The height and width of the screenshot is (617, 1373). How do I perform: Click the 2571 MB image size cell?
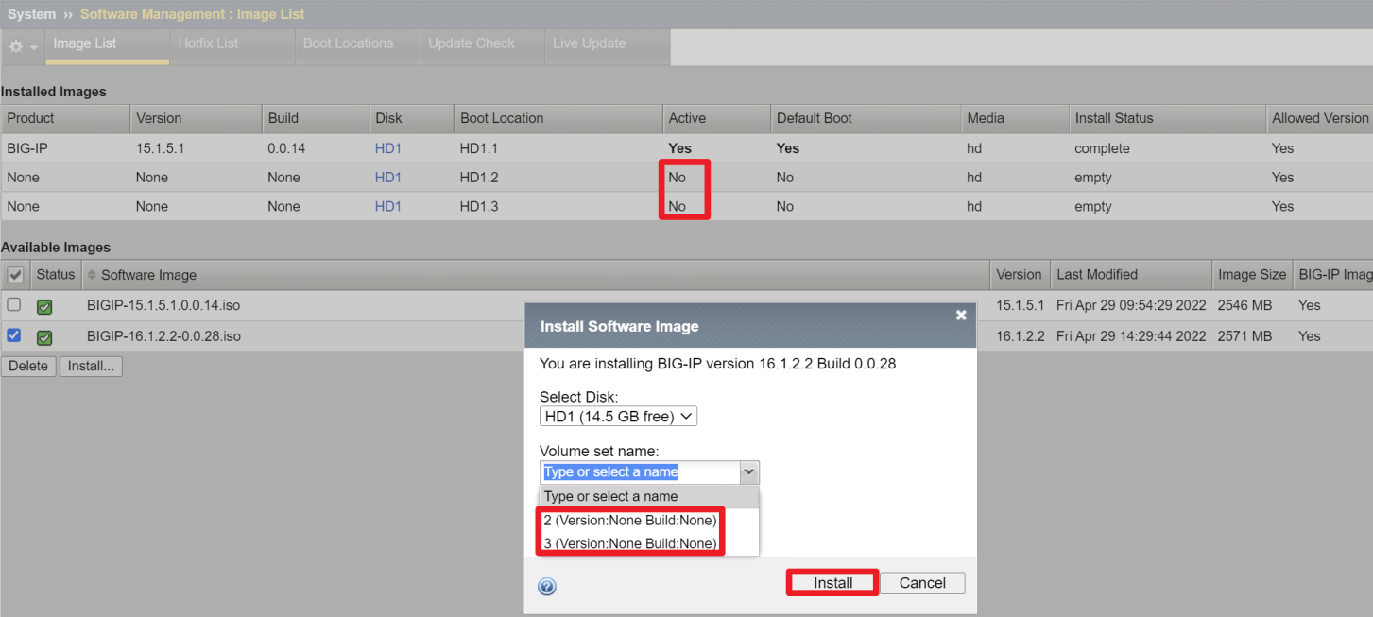[1245, 336]
